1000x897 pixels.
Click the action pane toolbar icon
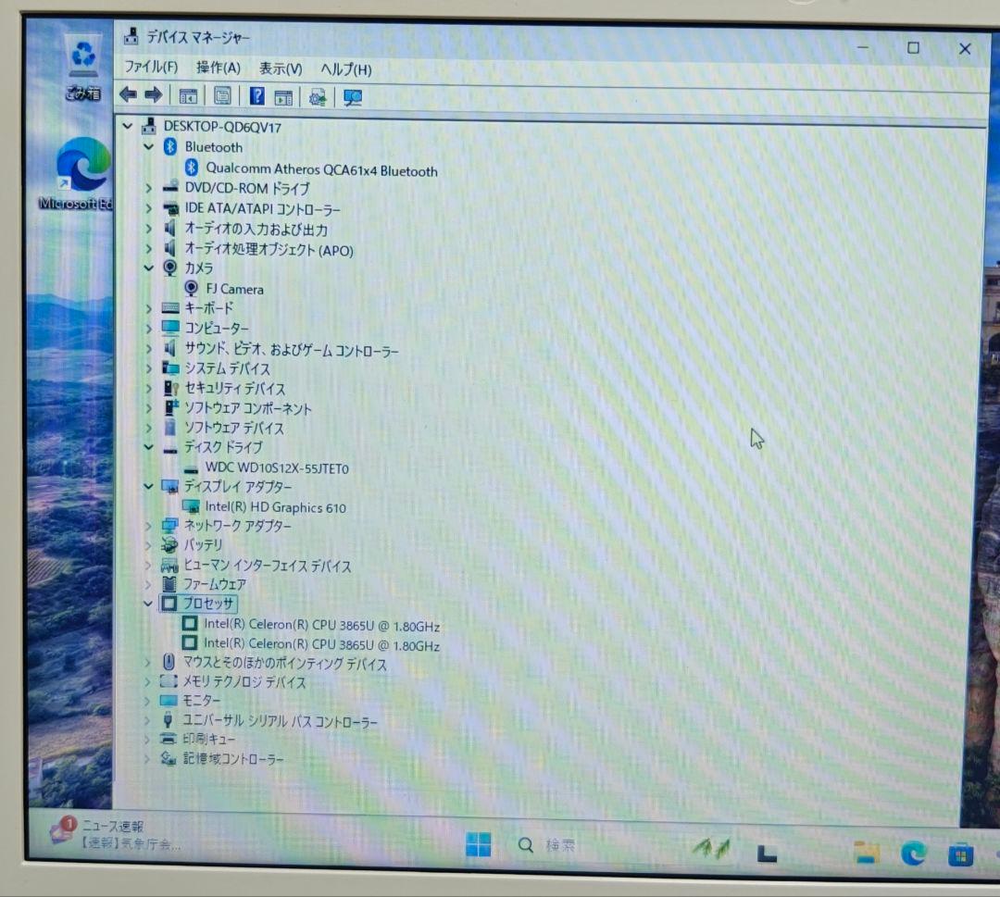click(x=283, y=97)
